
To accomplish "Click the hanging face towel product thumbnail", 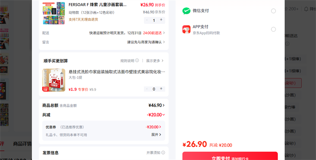I will click(x=54, y=80).
